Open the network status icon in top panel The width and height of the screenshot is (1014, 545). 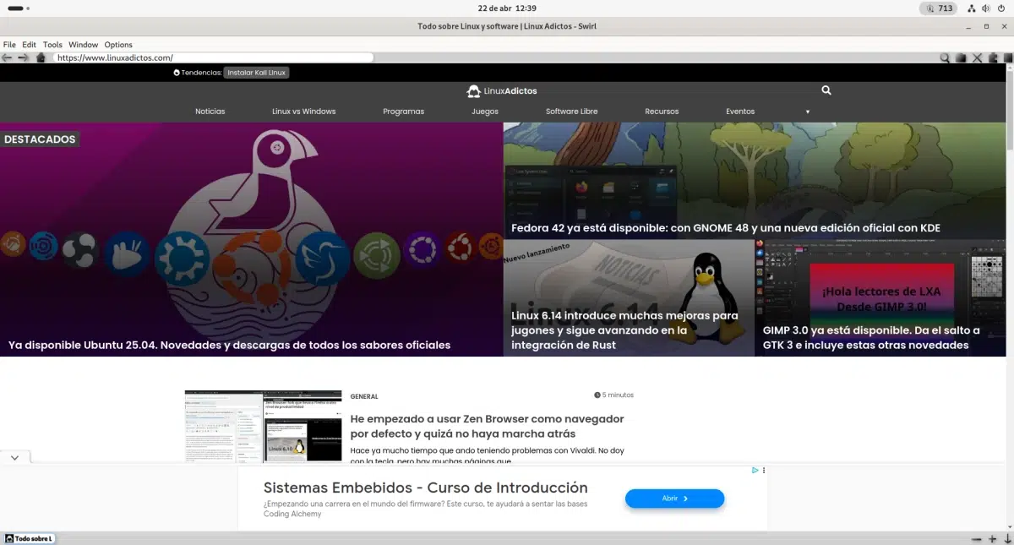coord(972,8)
